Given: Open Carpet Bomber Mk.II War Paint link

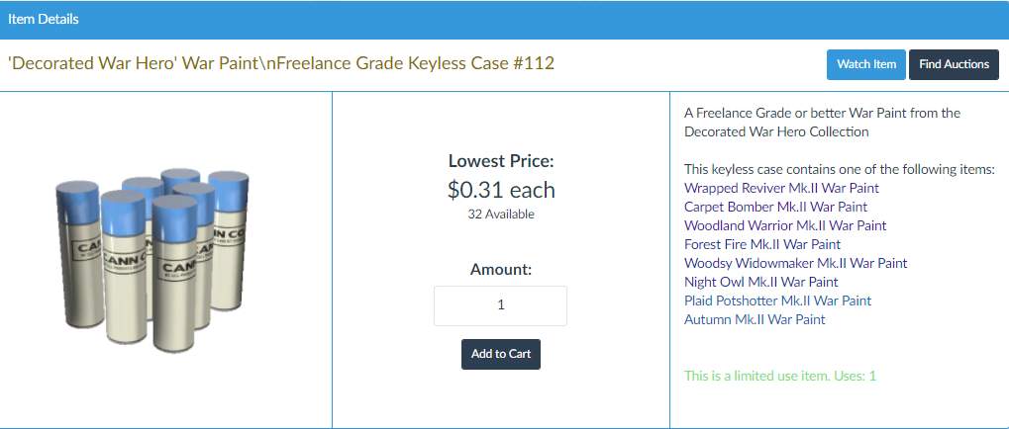Looking at the screenshot, I should pos(775,207).
